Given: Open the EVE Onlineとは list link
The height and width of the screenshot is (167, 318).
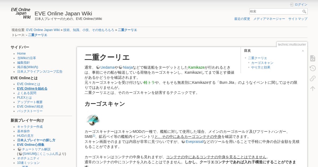Looking at the screenshot, I should pos(29,84).
